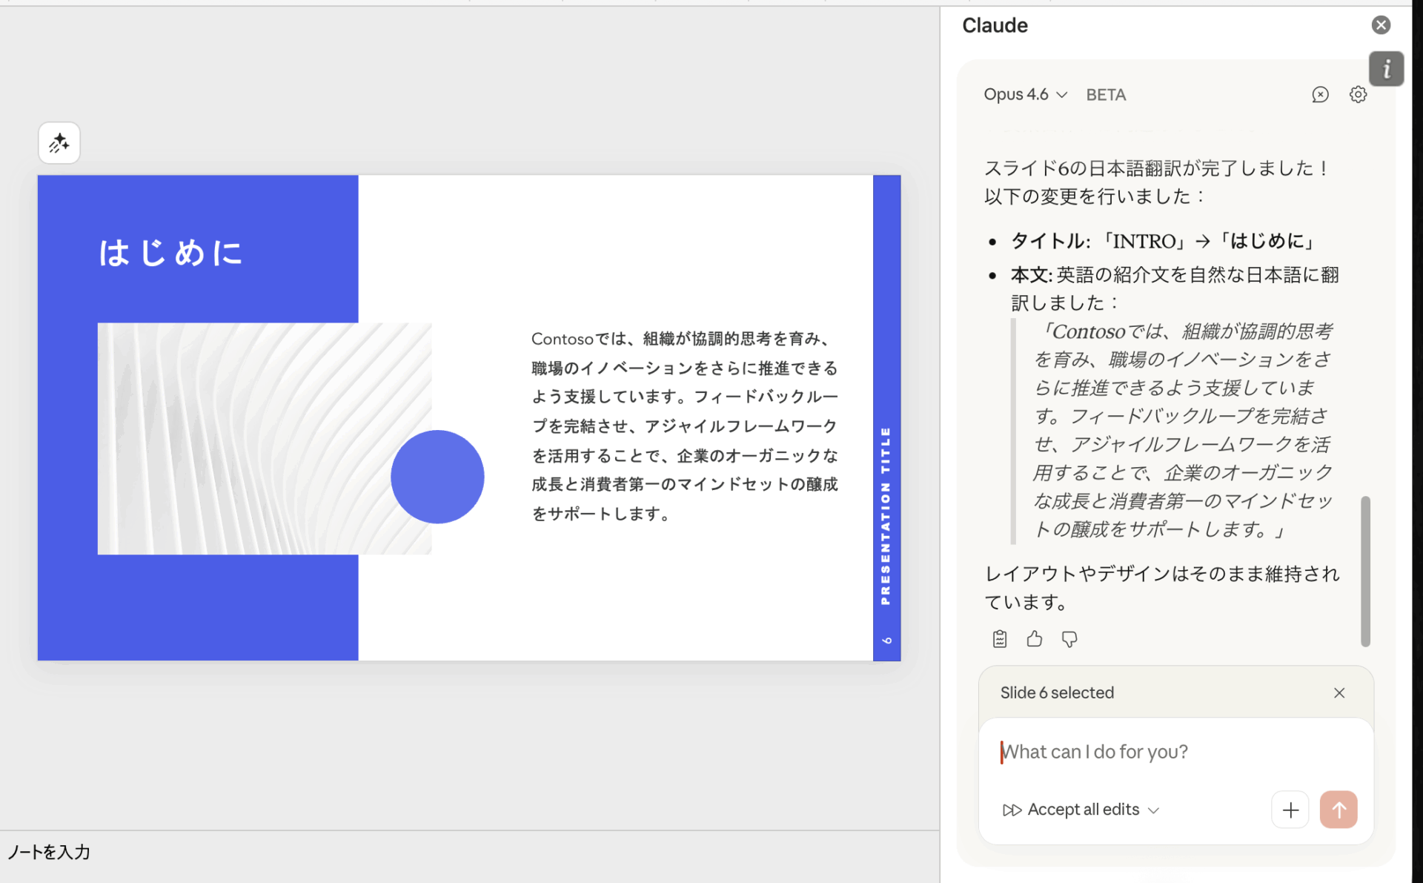Click the BETA label in the panel header
This screenshot has width=1423, height=883.
pyautogui.click(x=1106, y=94)
